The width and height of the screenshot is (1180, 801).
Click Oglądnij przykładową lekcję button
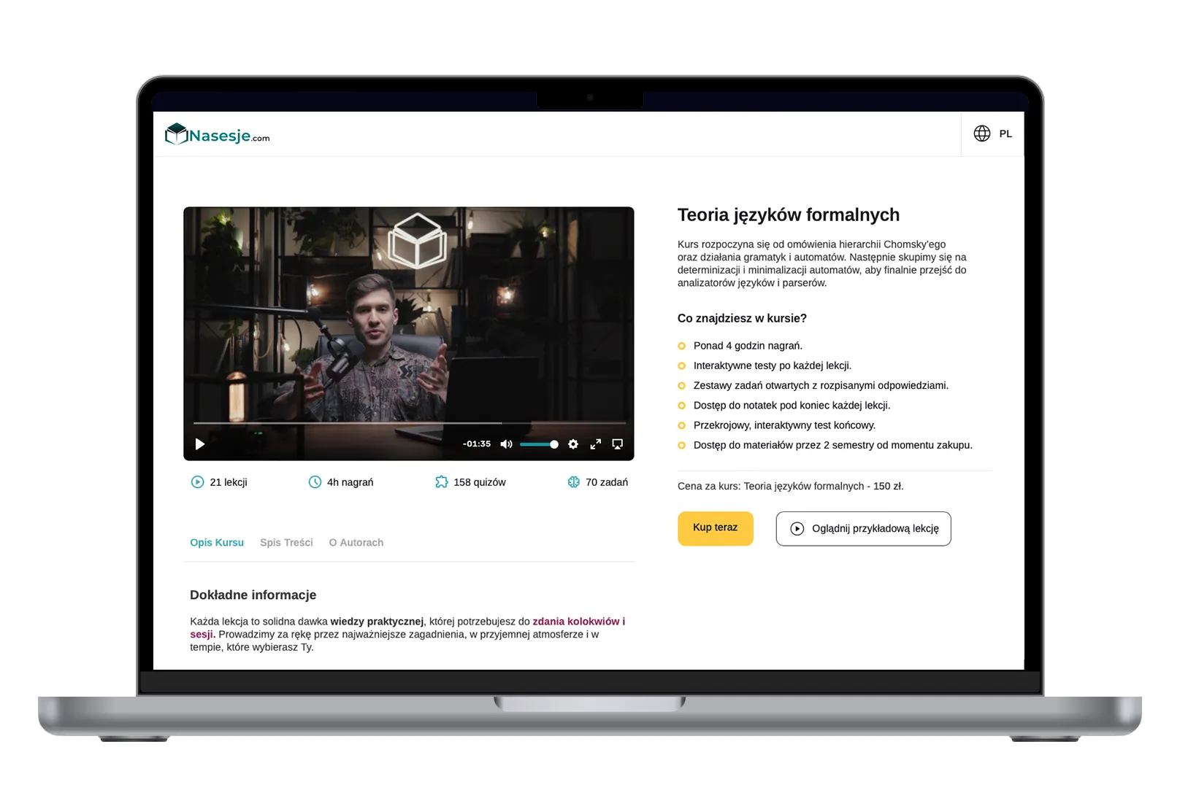point(863,529)
